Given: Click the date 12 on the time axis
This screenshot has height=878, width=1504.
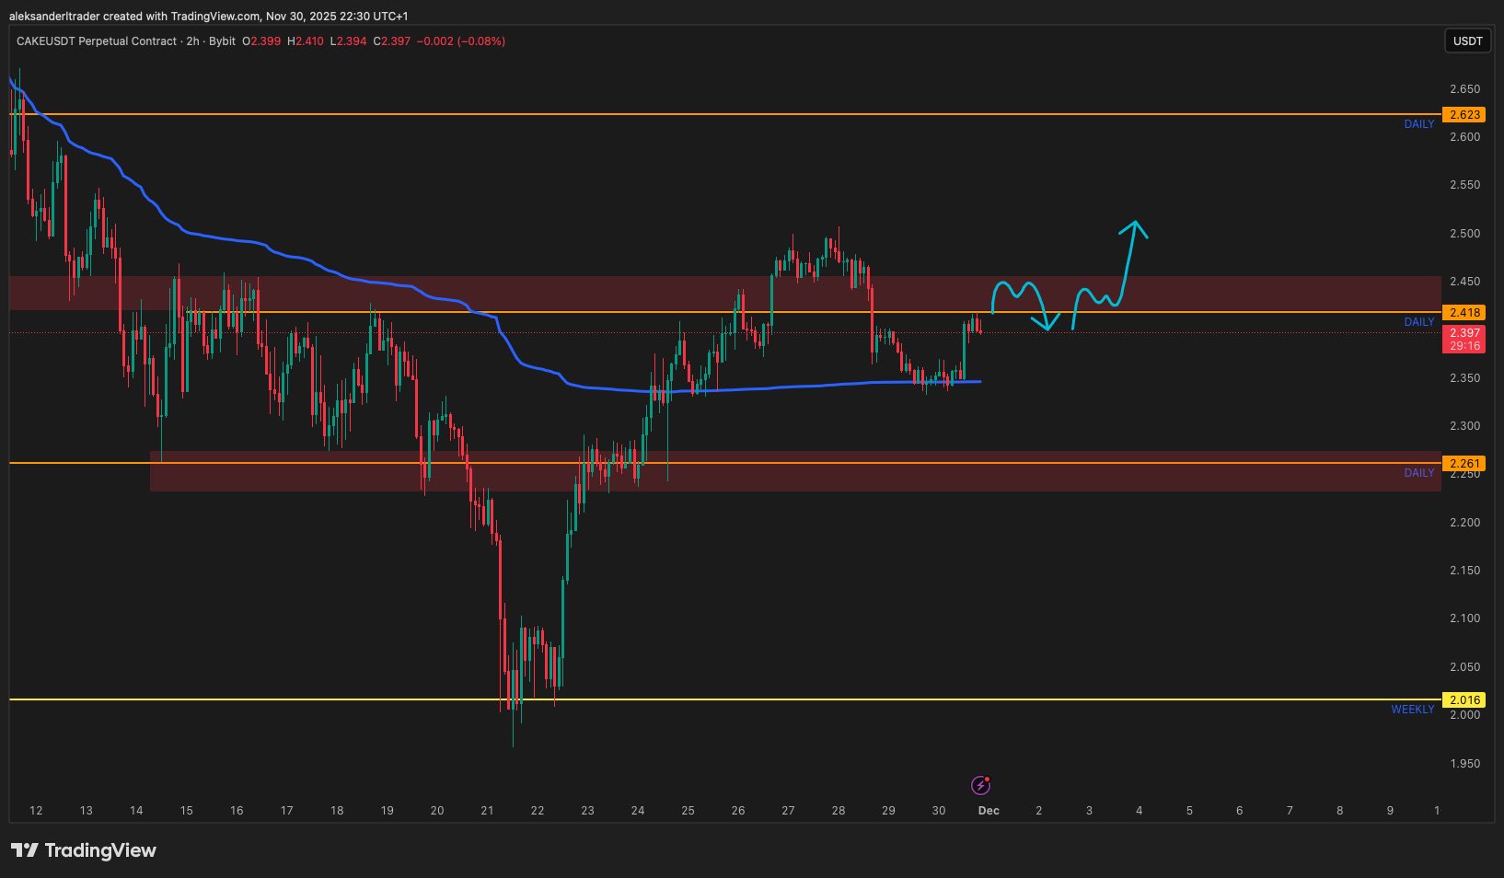Looking at the screenshot, I should click(36, 811).
